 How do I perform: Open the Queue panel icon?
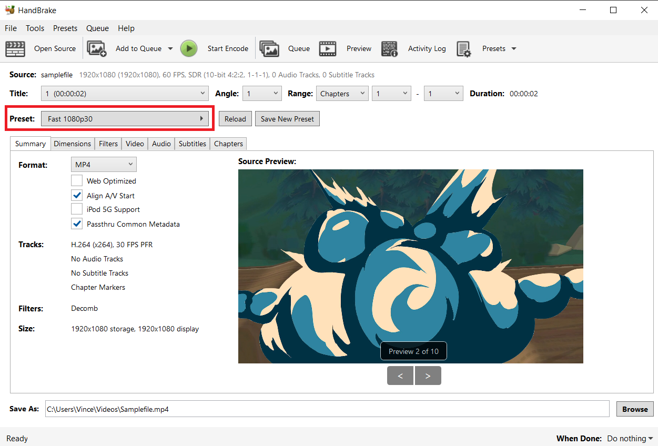point(269,48)
